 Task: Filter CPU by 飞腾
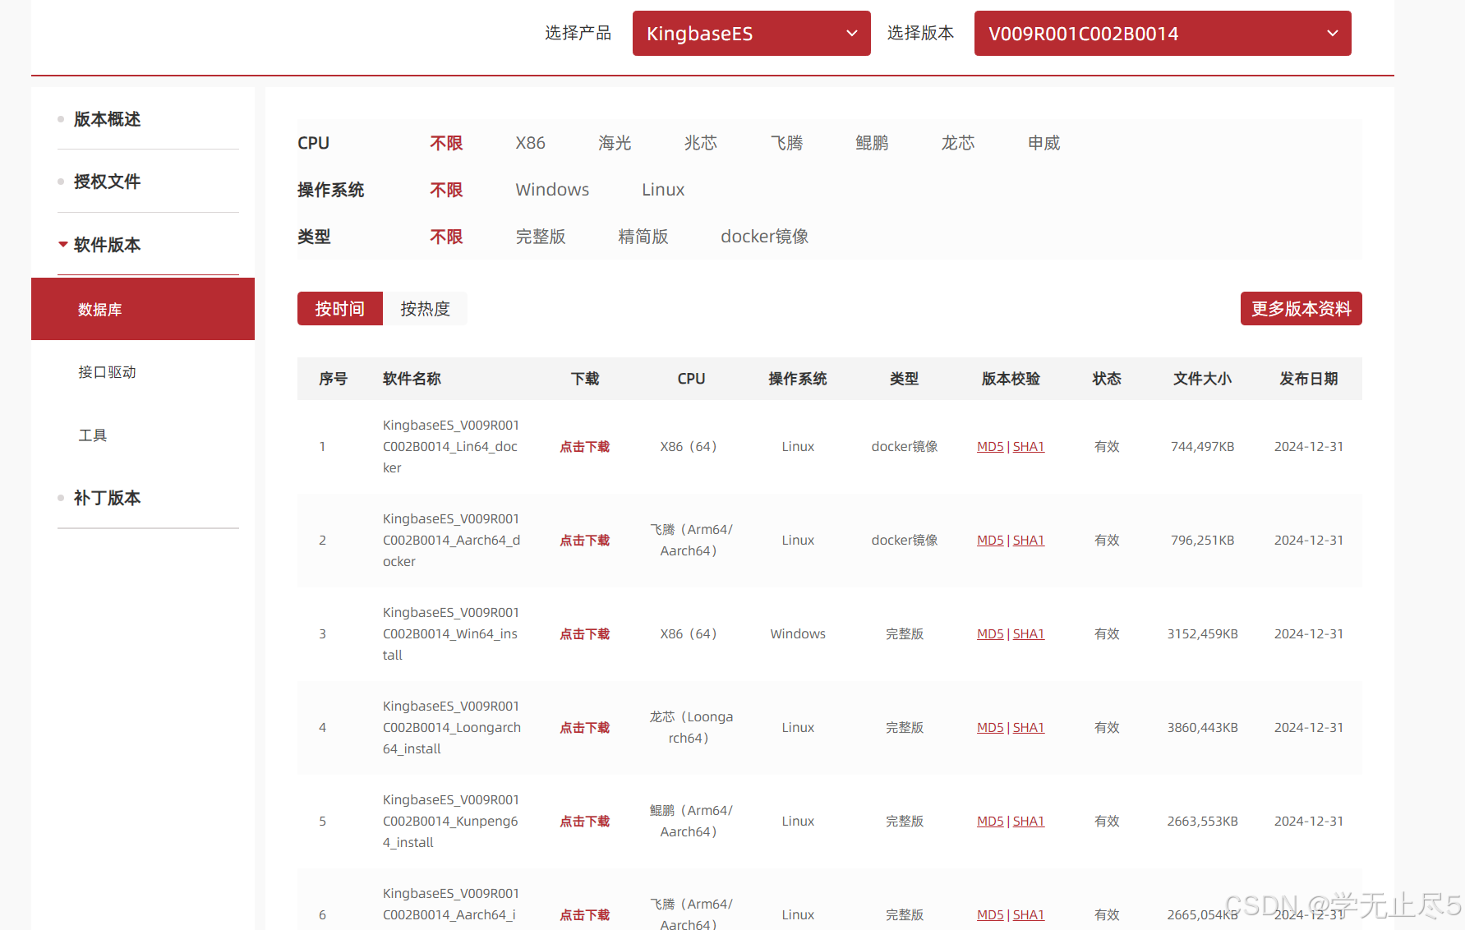pos(786,143)
